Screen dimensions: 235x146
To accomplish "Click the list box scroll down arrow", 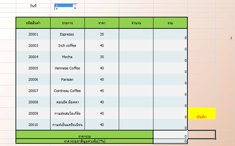I will coord(75,9).
